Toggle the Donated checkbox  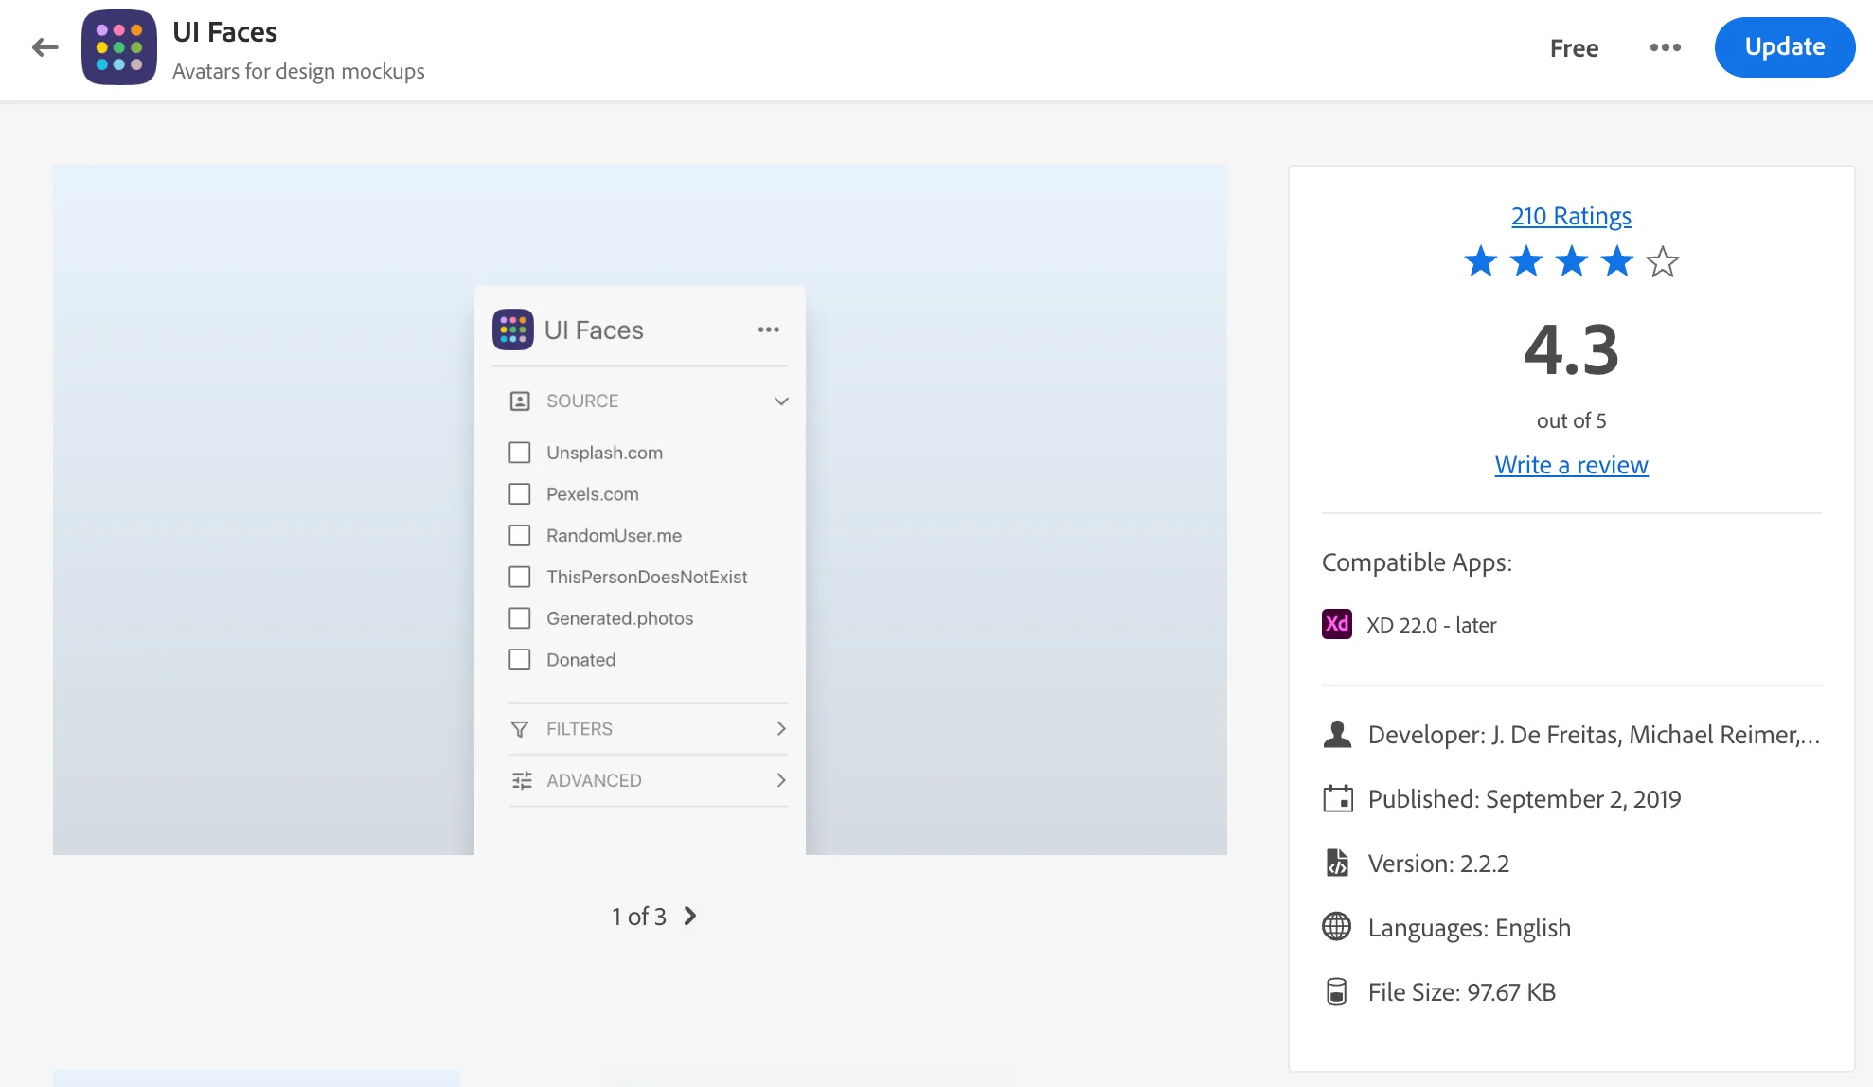(x=520, y=660)
